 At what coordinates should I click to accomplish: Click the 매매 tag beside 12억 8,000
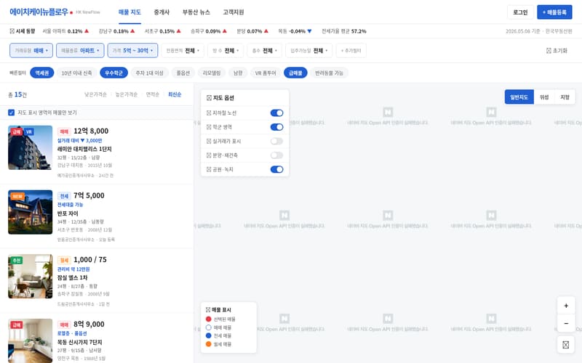tap(64, 131)
